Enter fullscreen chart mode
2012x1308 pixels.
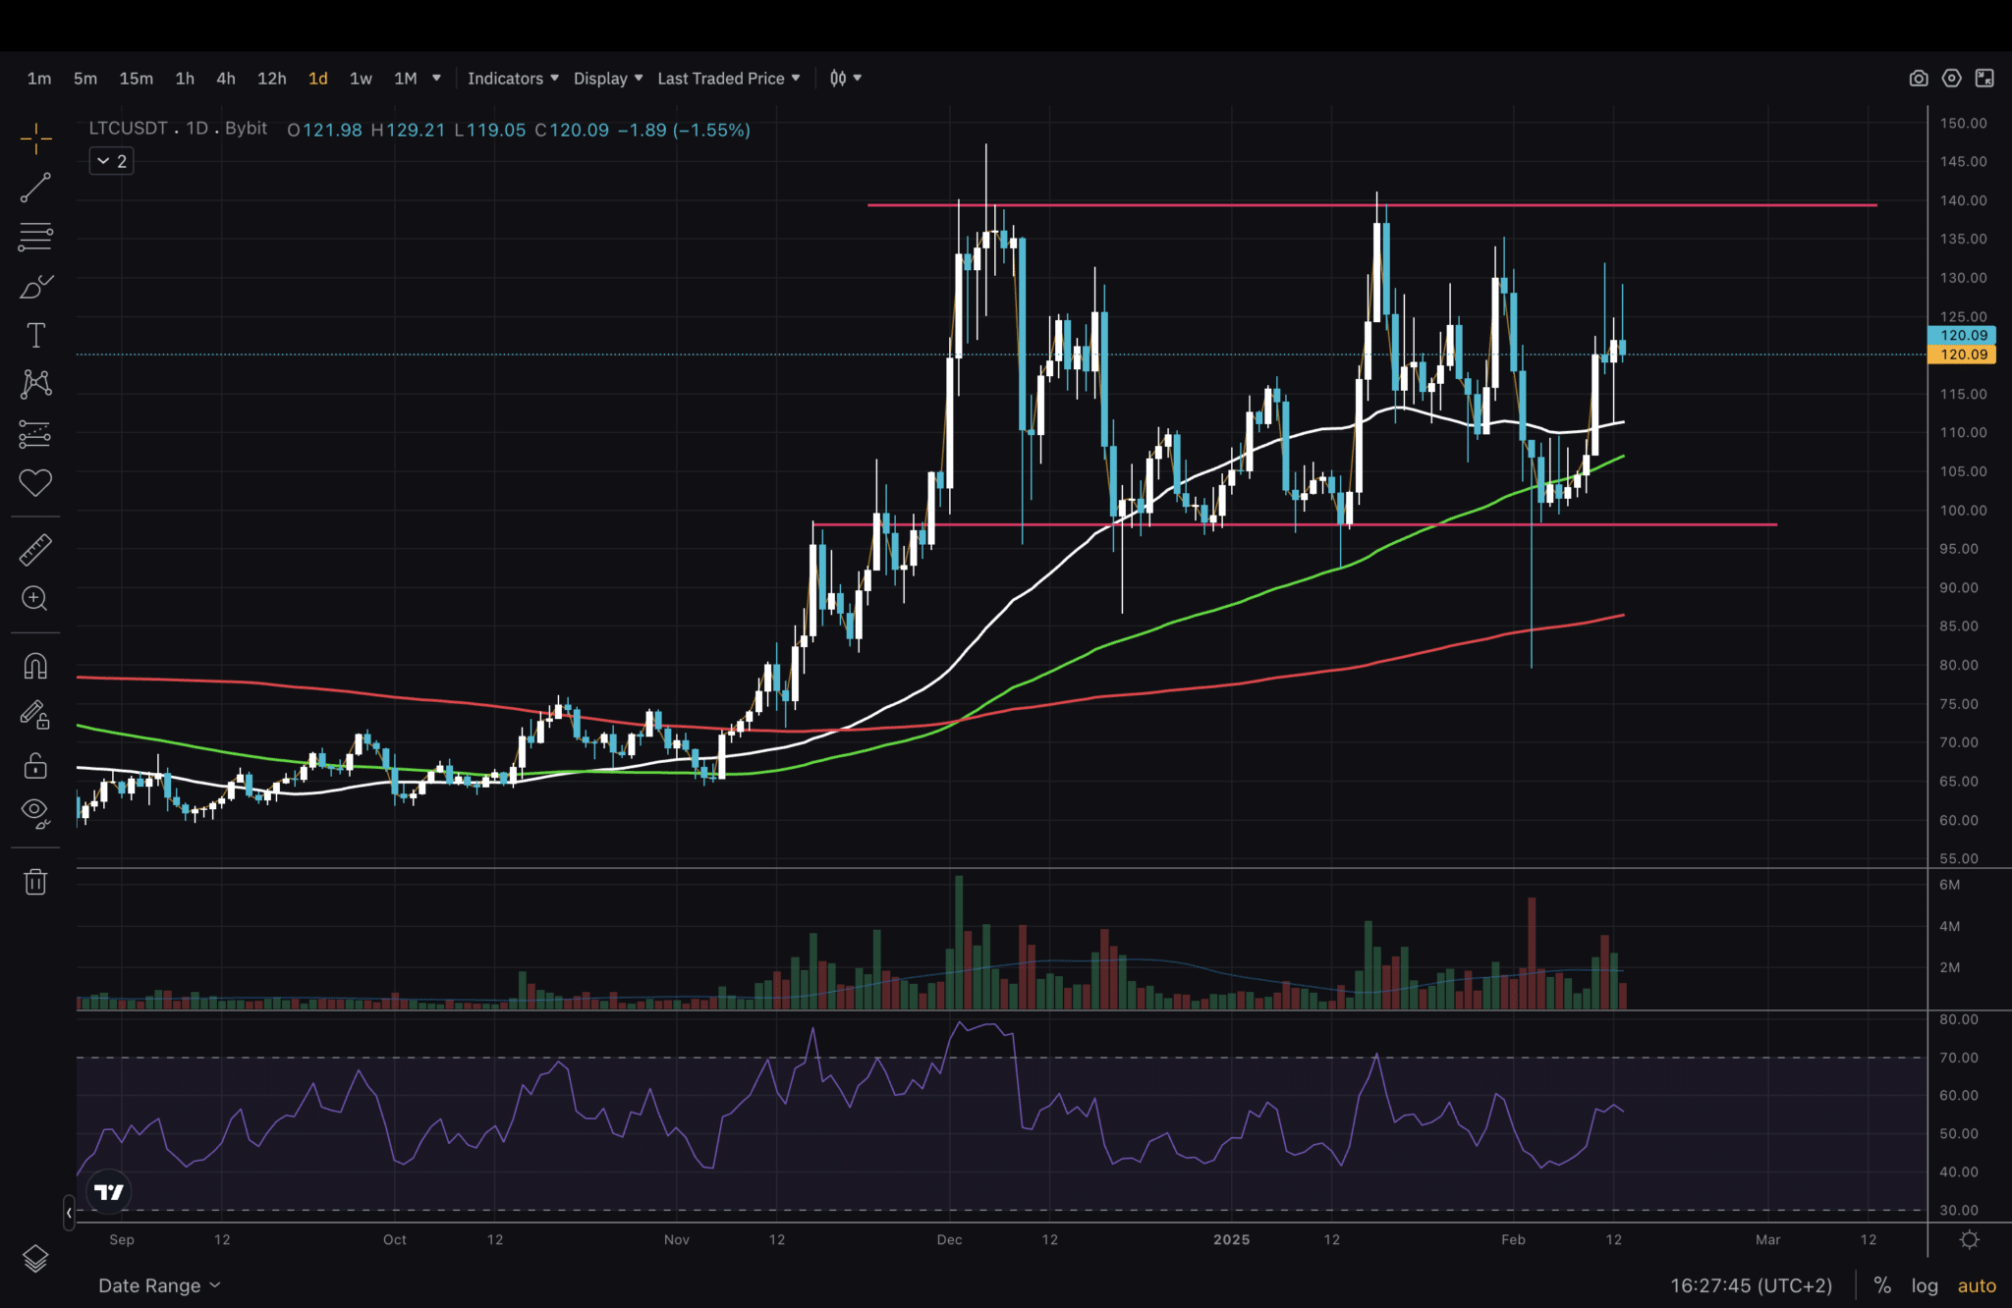click(1984, 79)
